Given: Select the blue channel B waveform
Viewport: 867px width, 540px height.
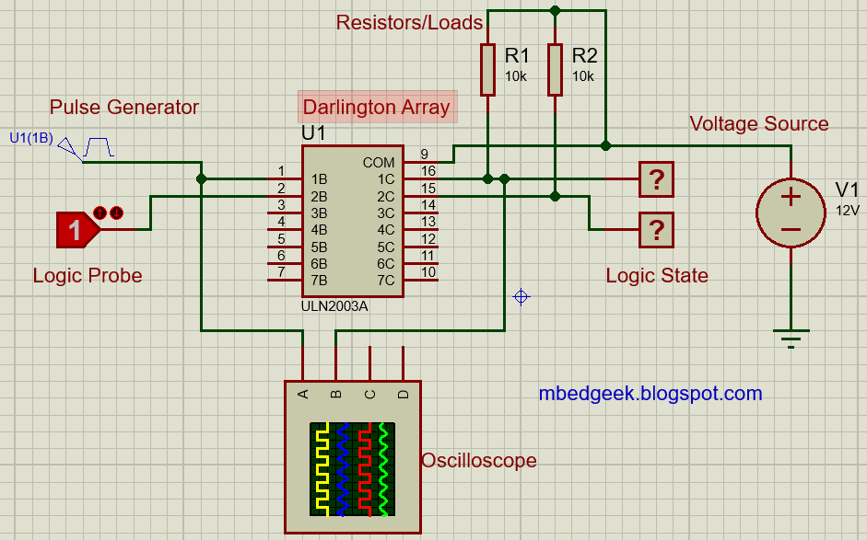Looking at the screenshot, I should tap(343, 469).
